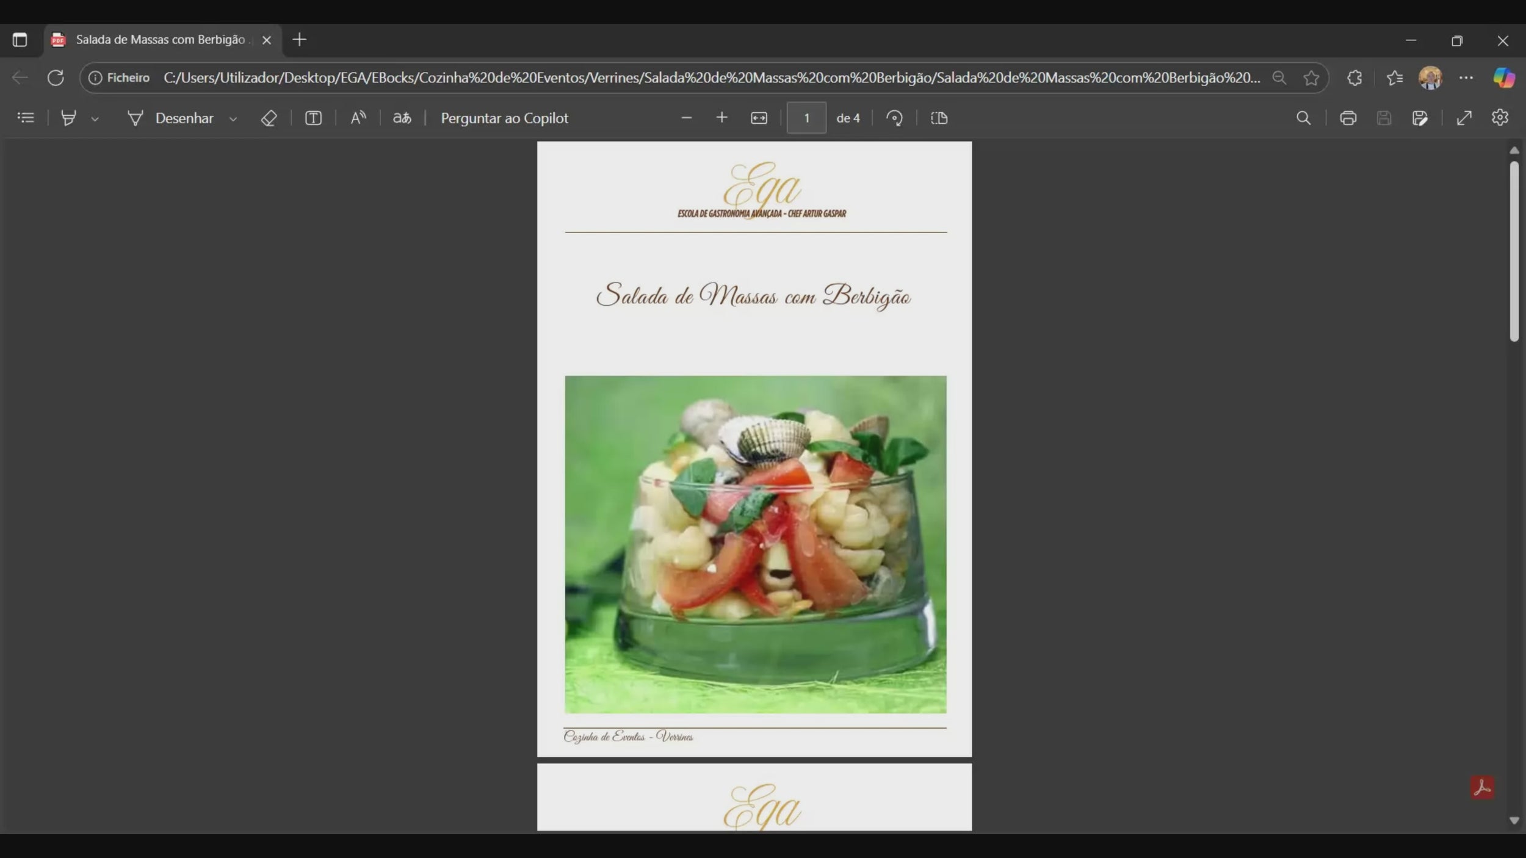1526x858 pixels.
Task: Open a new browser tab
Action: point(299,40)
